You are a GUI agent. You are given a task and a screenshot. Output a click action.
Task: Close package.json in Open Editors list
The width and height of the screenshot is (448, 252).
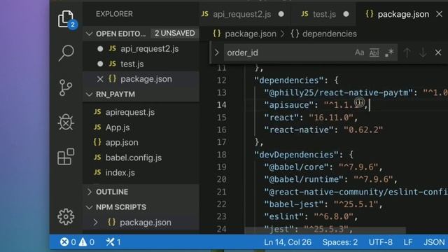[x=100, y=79]
